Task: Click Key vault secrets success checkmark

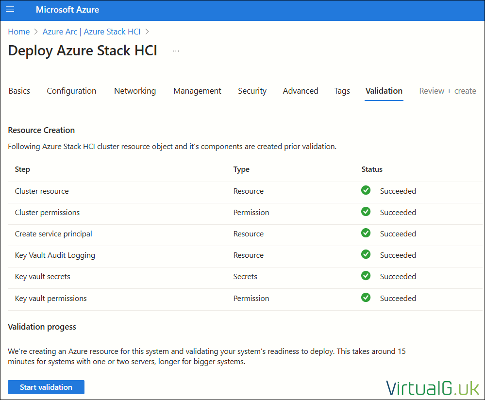Action: tap(366, 276)
